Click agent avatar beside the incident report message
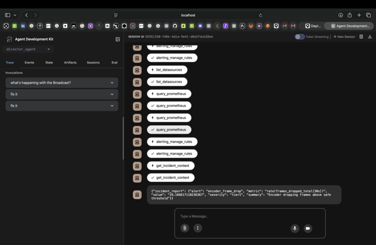The image size is (376, 245). pos(137,195)
